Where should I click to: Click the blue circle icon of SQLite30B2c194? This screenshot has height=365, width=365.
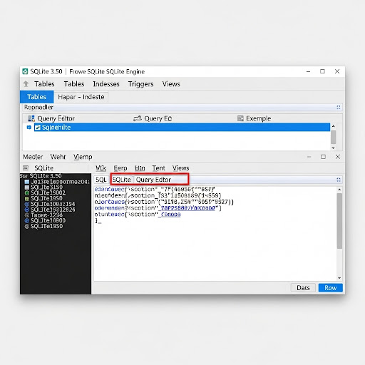click(x=27, y=204)
